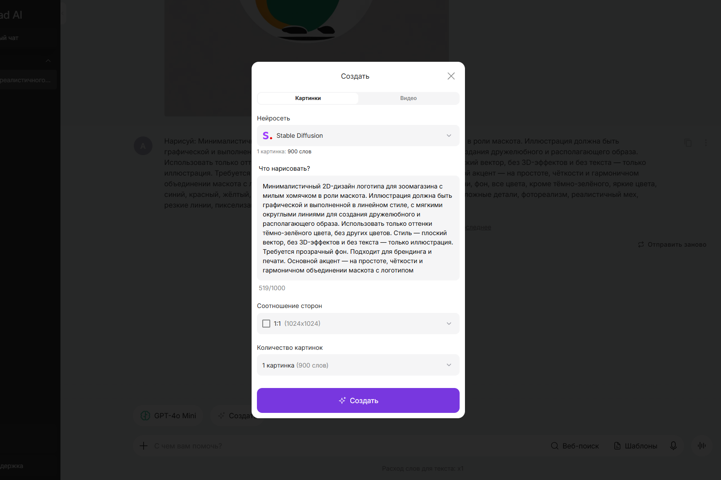Select the Картинки tab
Image resolution: width=721 pixels, height=480 pixels.
[308, 98]
